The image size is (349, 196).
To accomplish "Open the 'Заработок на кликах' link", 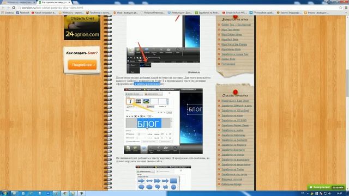I will 233,155.
